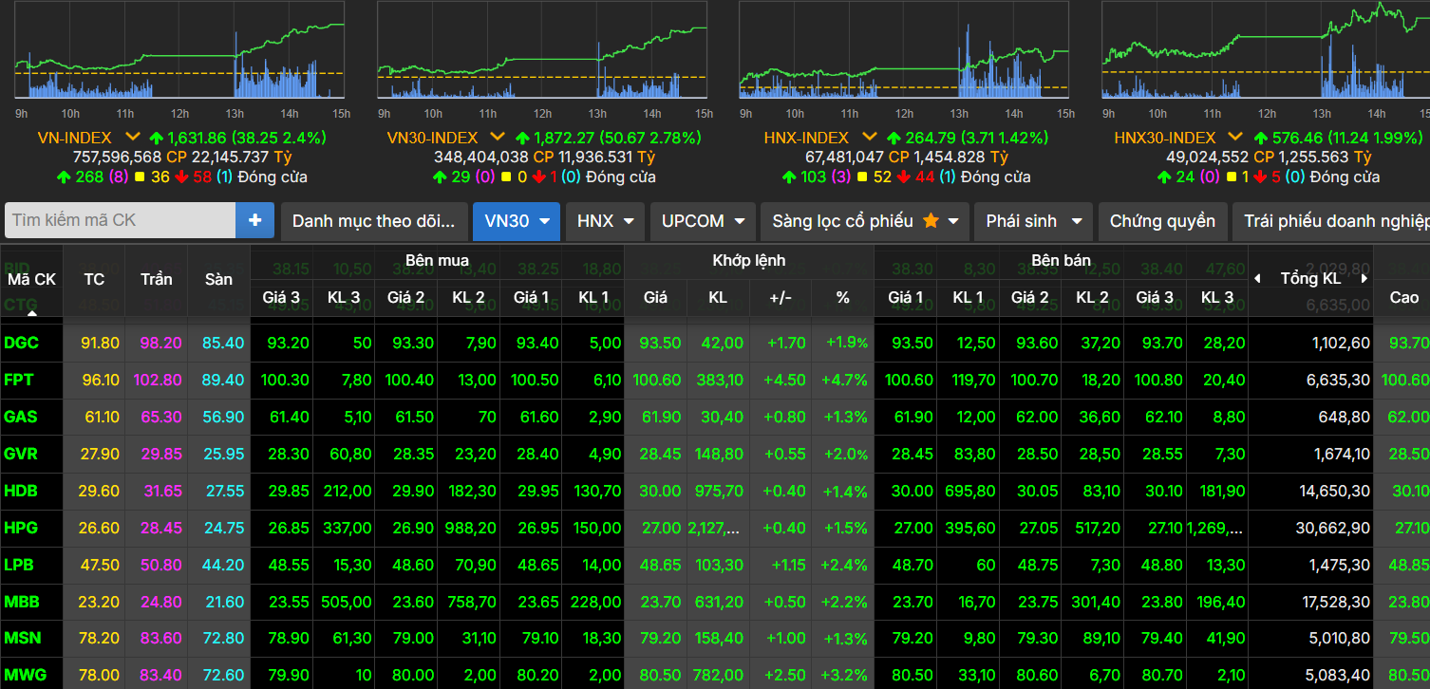Open the VN-INDEX intraday chart
Viewport: 1430px width, 689px height.
click(179, 49)
